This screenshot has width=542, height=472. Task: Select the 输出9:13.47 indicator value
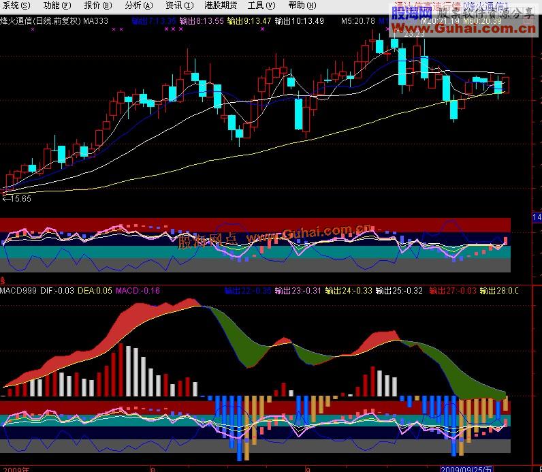(x=249, y=21)
